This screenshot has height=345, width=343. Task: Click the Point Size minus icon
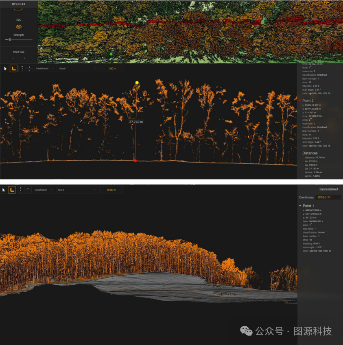pos(13,58)
